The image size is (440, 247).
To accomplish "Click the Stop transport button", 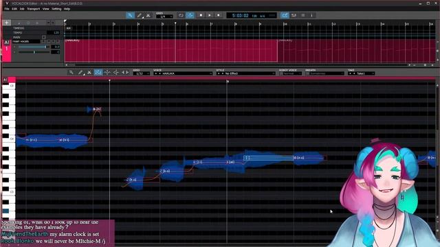I will (x=201, y=15).
